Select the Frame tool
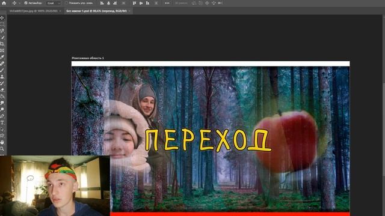 pyautogui.click(x=2, y=50)
